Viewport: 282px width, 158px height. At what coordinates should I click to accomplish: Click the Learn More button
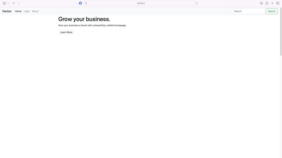(66, 32)
